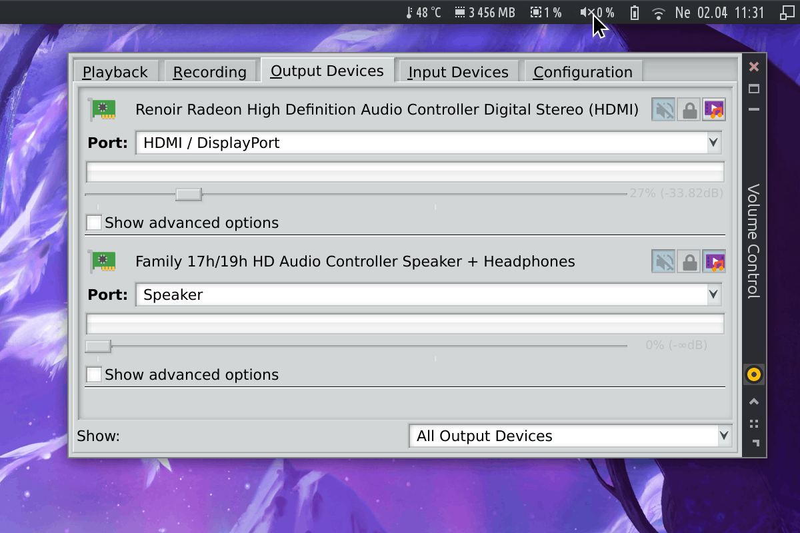The height and width of the screenshot is (533, 800).
Task: Open the Speaker port dropdown
Action: pos(429,294)
